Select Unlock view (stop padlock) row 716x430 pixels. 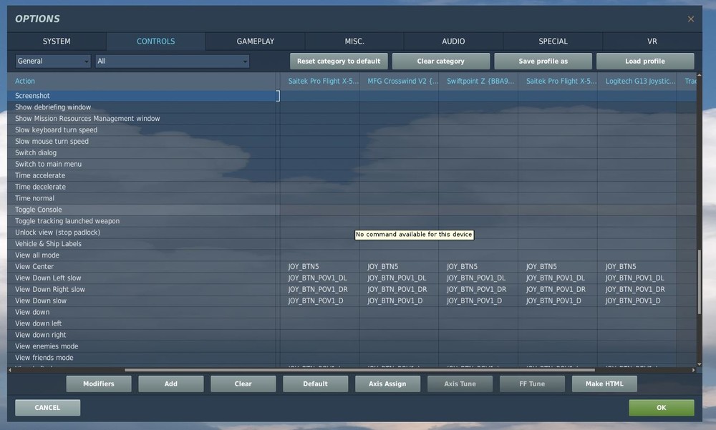click(x=141, y=233)
